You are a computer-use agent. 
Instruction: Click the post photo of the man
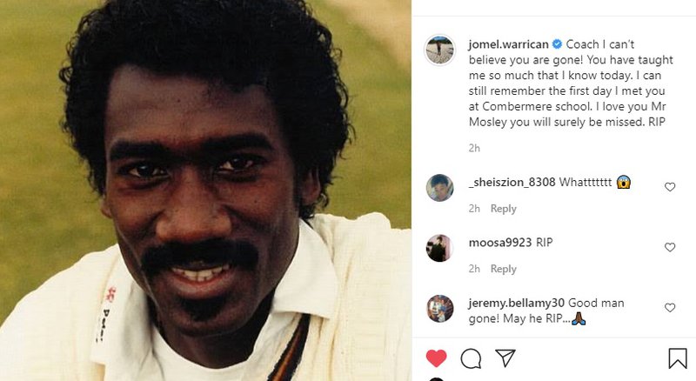click(x=205, y=190)
